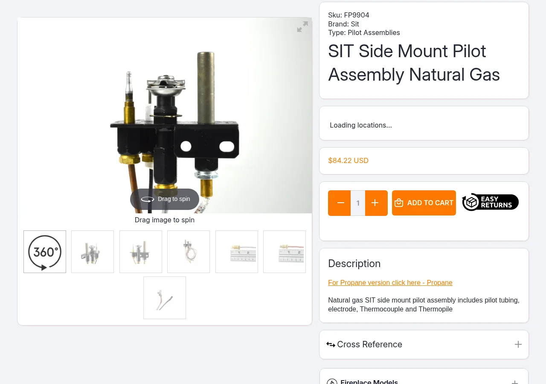
Task: Expand the Fireplace Models section
Action: [x=424, y=376]
